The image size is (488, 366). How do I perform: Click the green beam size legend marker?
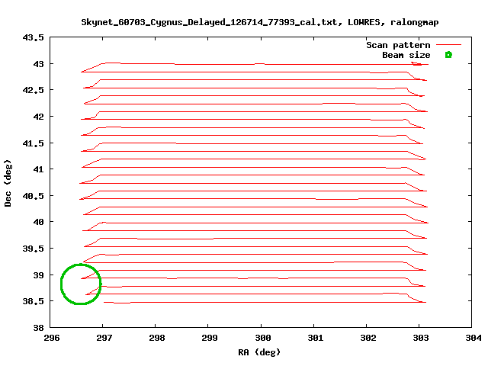448,55
